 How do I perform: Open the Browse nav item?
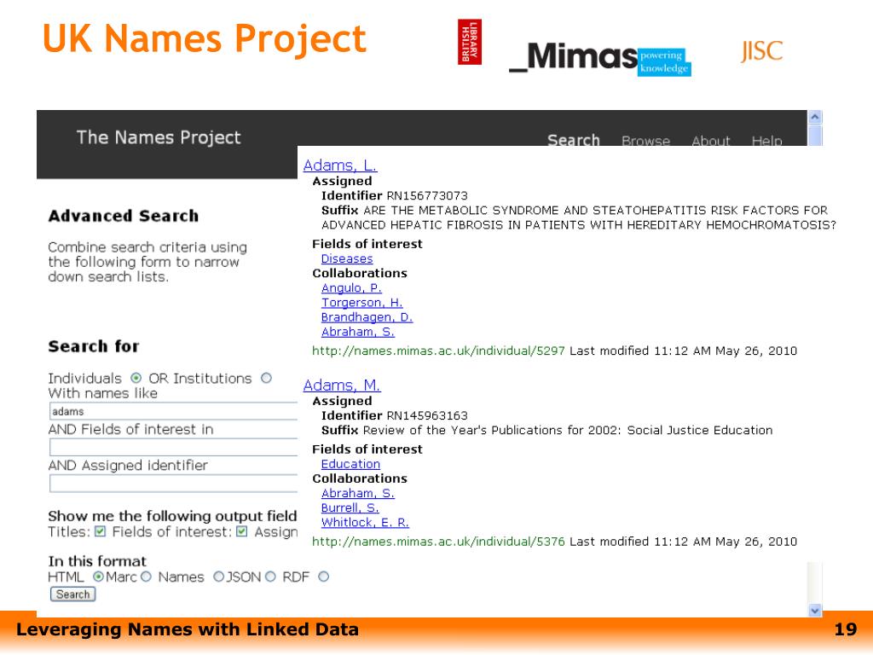point(645,140)
